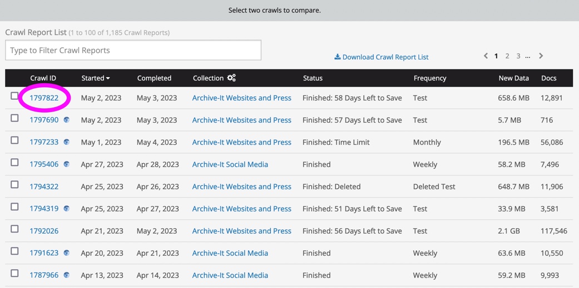This screenshot has width=579, height=288.
Task: Tick the checkbox for crawl 1794322
Action: (14, 185)
